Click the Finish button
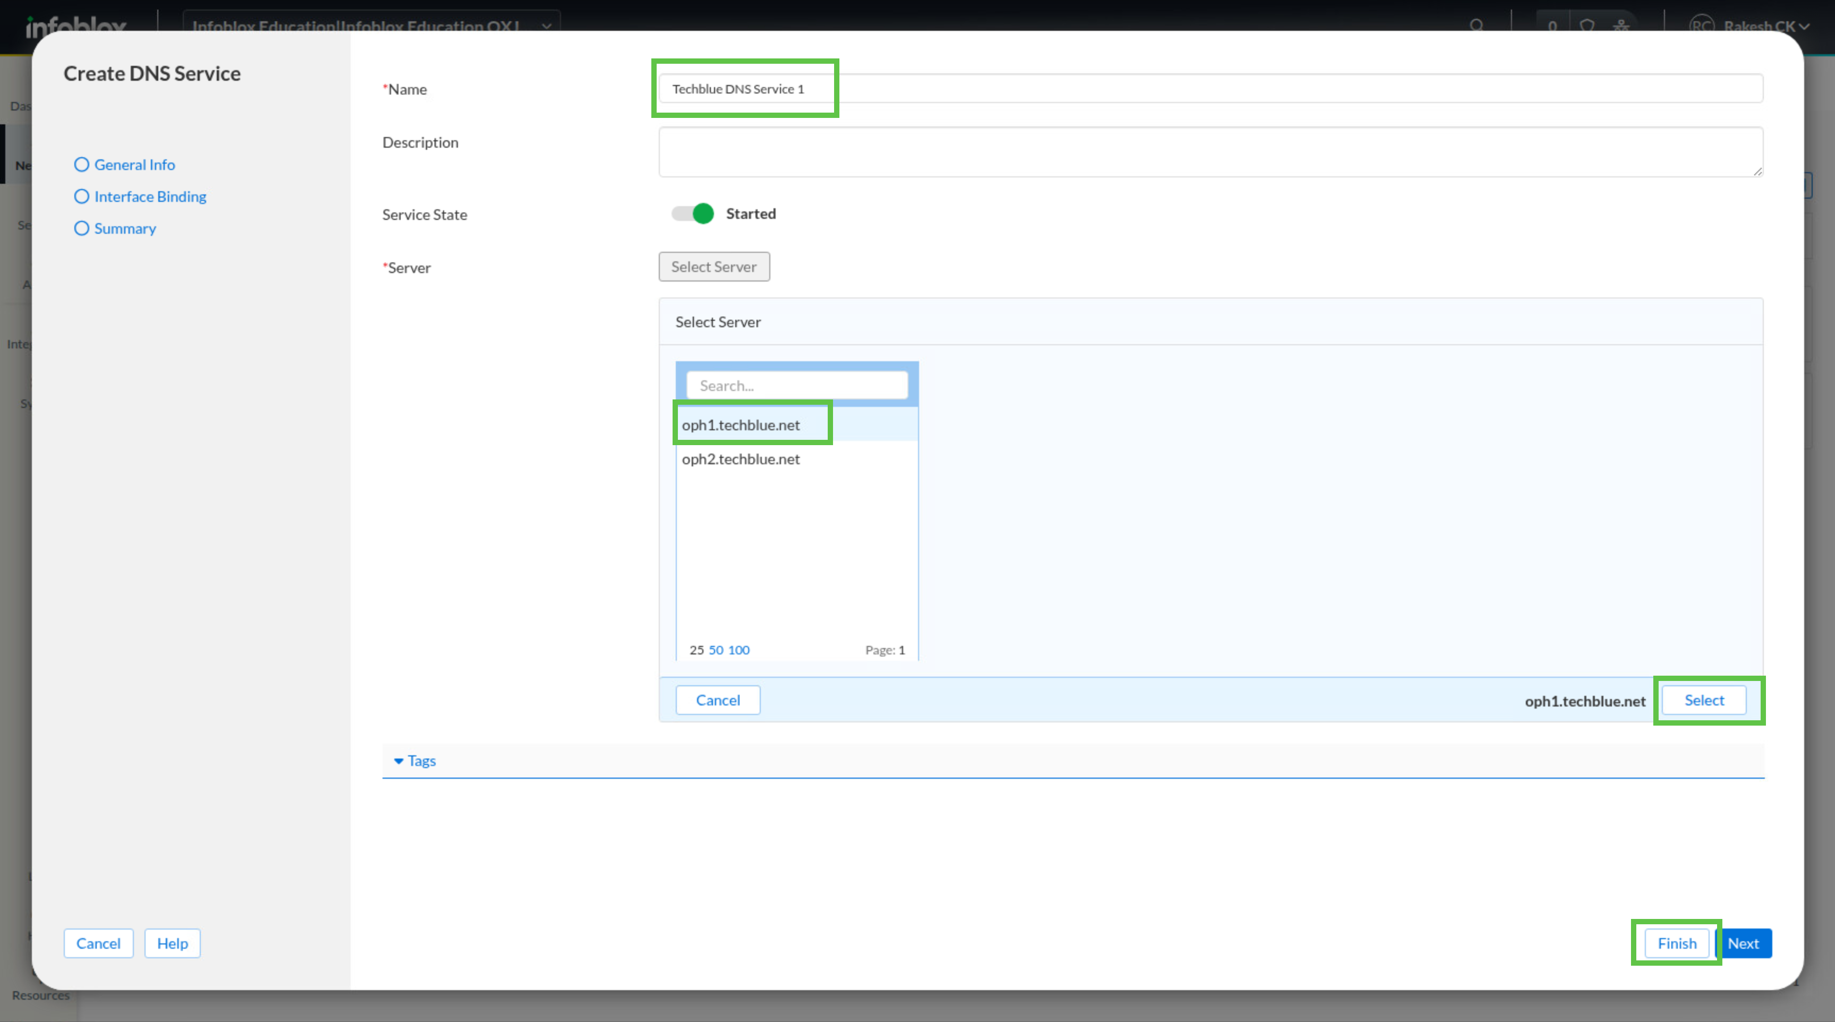 (1677, 943)
